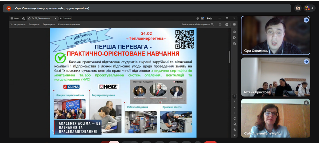
Task: Zoom out using the magnifier minus icon
Action: (235, 135)
